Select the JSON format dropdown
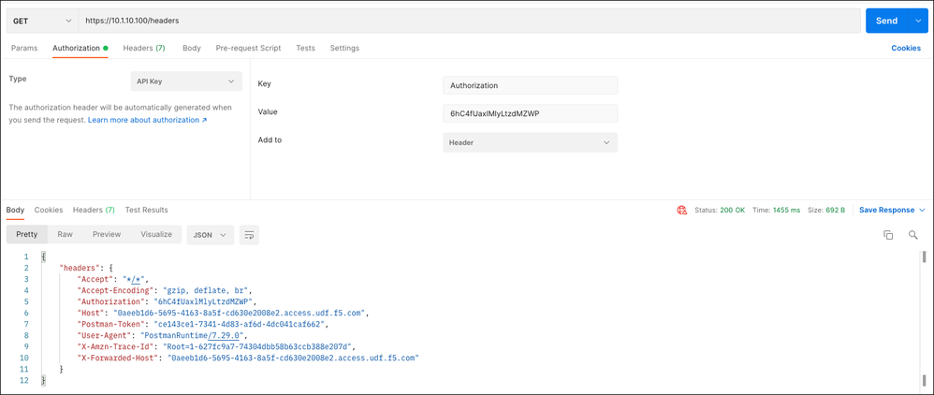 pyautogui.click(x=210, y=235)
